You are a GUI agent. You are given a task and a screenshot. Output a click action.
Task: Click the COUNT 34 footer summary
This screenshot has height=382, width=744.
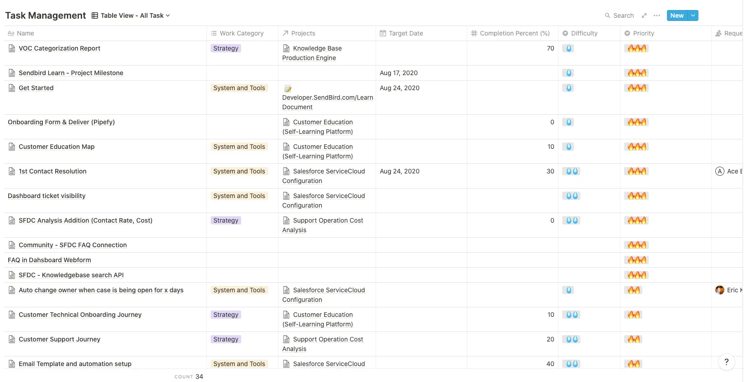pos(189,377)
